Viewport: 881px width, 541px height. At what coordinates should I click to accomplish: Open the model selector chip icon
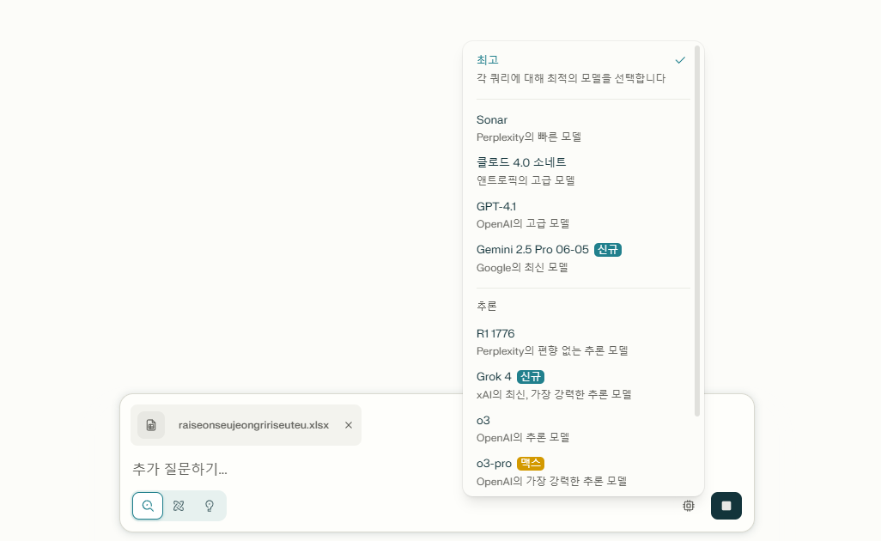click(689, 506)
